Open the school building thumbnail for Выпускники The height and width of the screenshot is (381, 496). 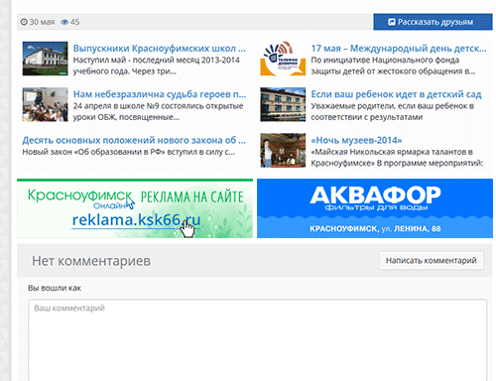(x=46, y=59)
